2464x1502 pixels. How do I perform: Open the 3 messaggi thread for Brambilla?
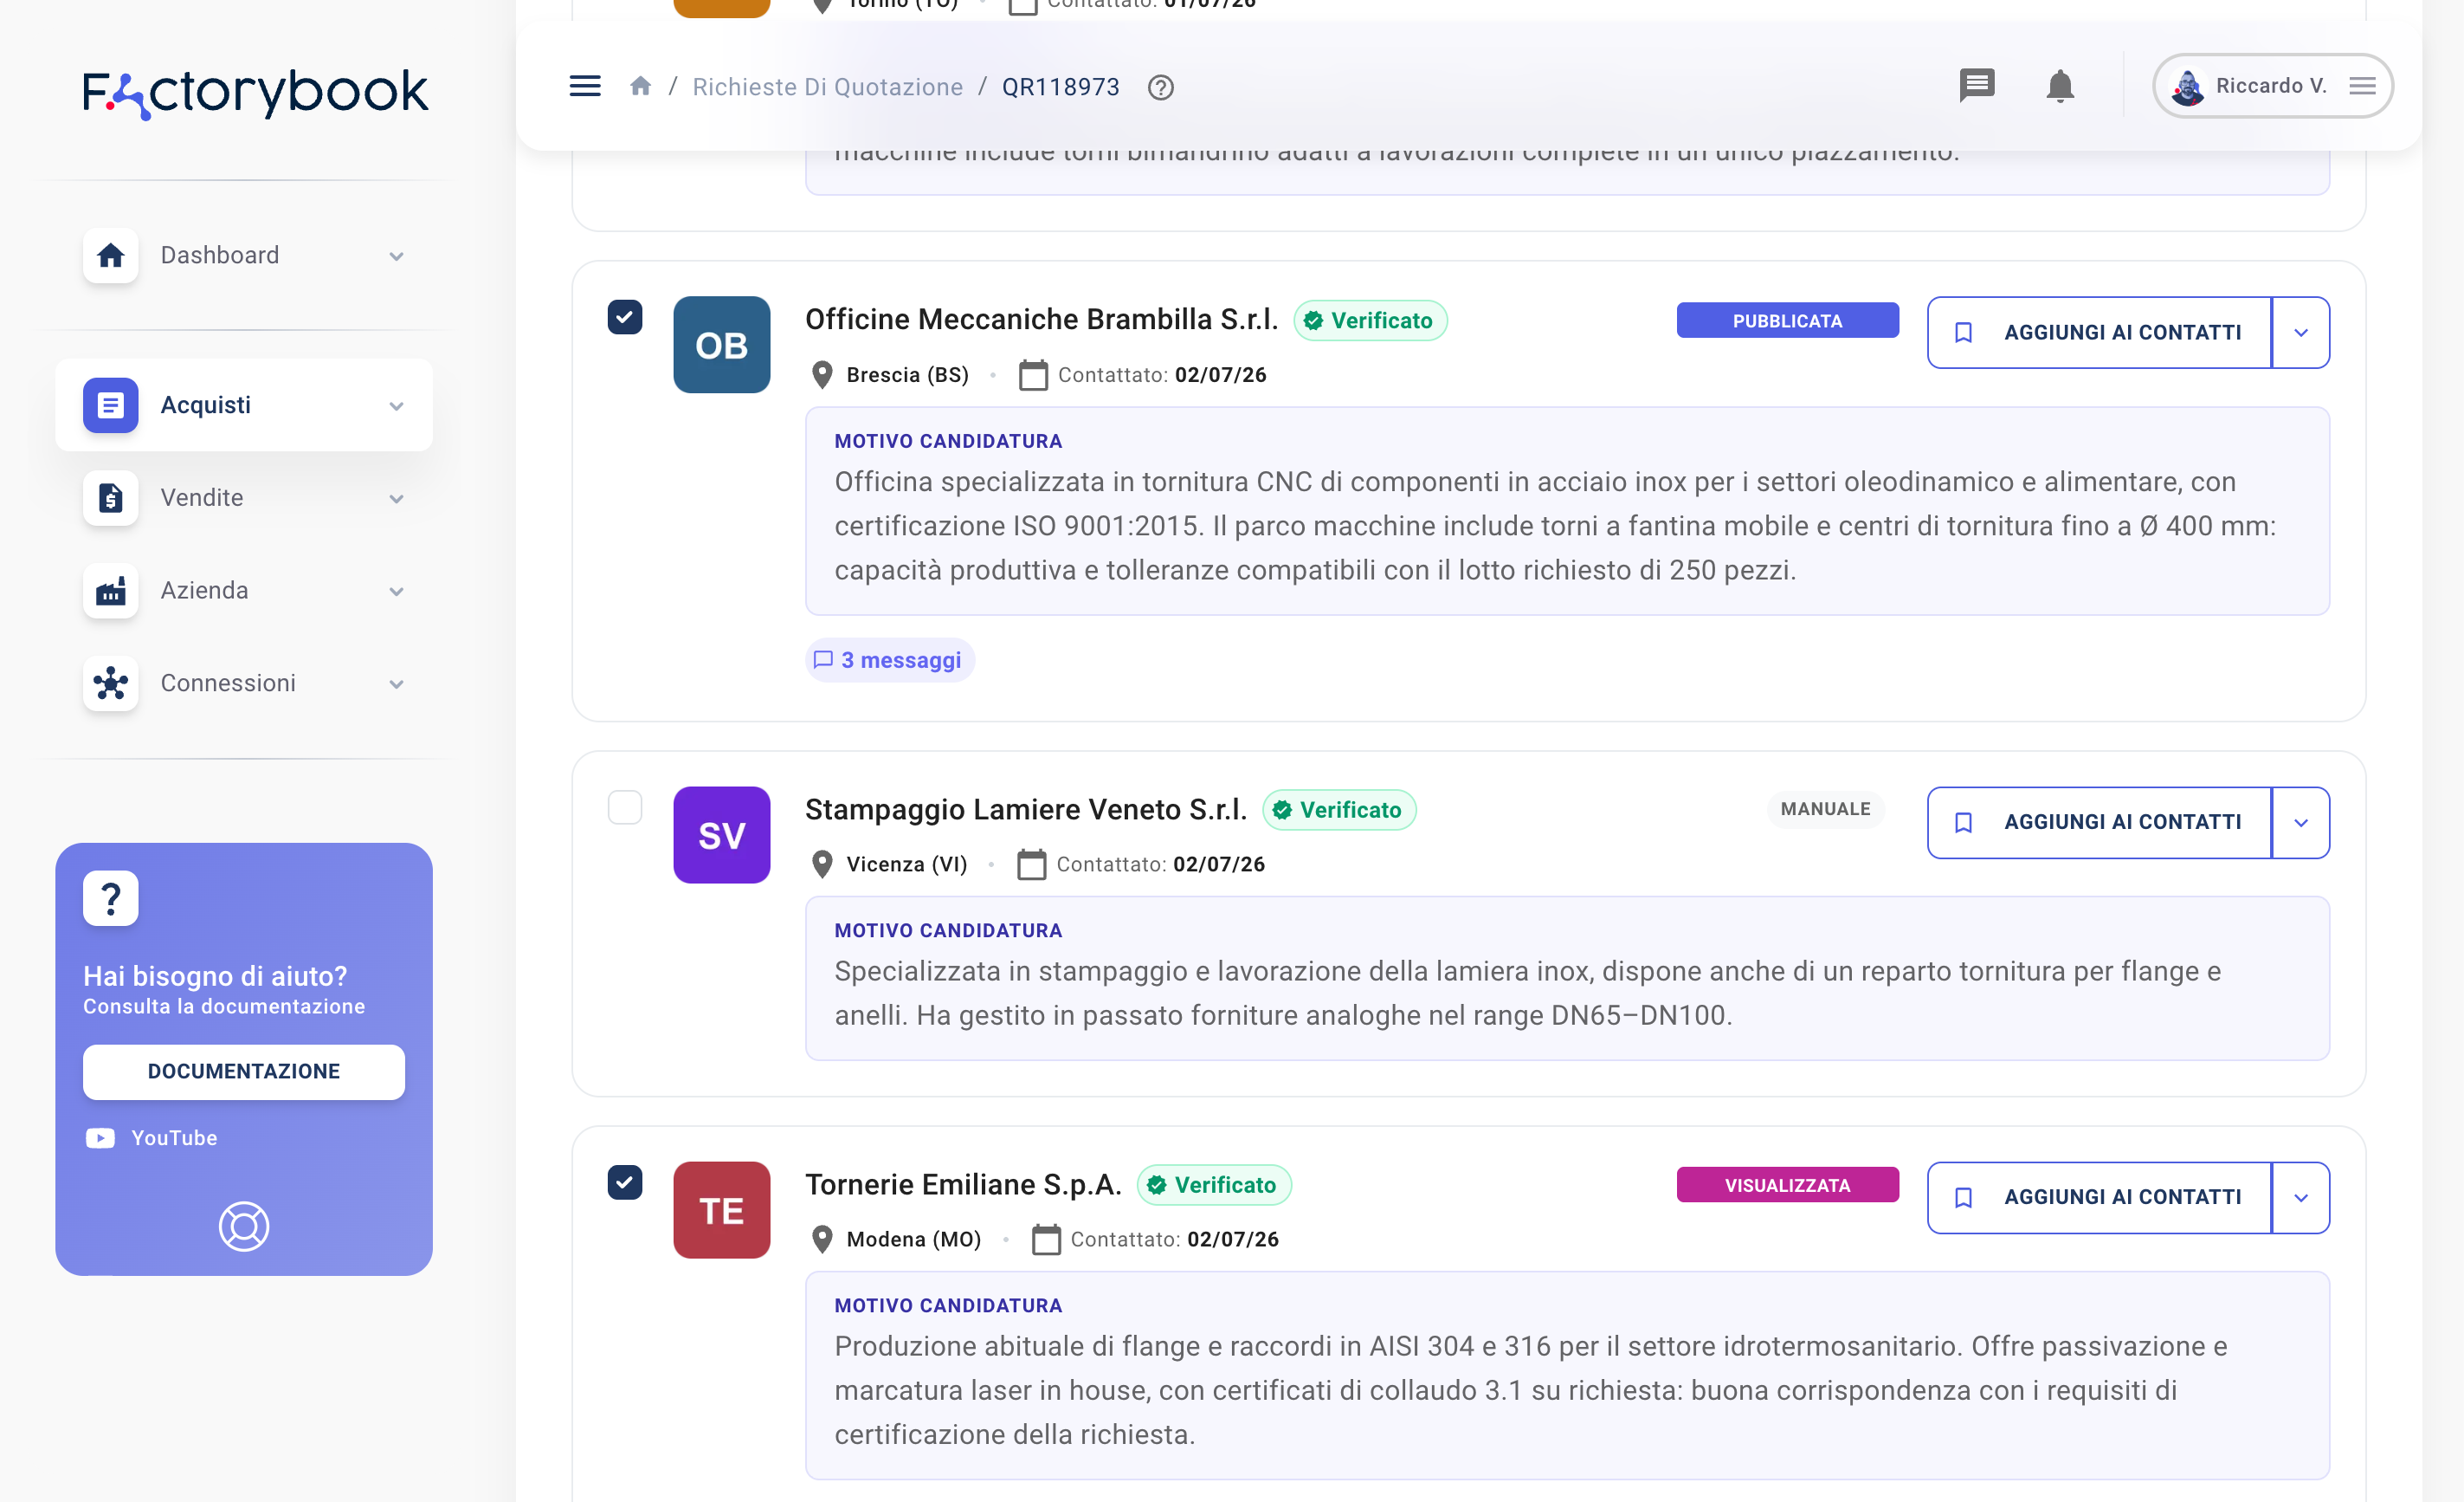[x=890, y=660]
